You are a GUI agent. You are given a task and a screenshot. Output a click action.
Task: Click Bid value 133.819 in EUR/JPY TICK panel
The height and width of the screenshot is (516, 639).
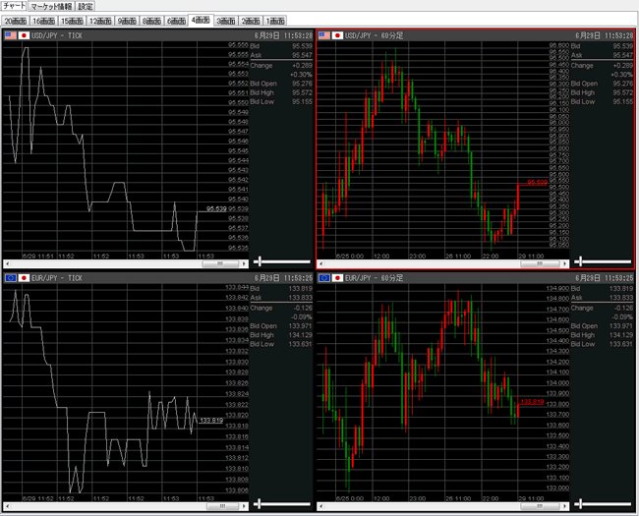[301, 289]
